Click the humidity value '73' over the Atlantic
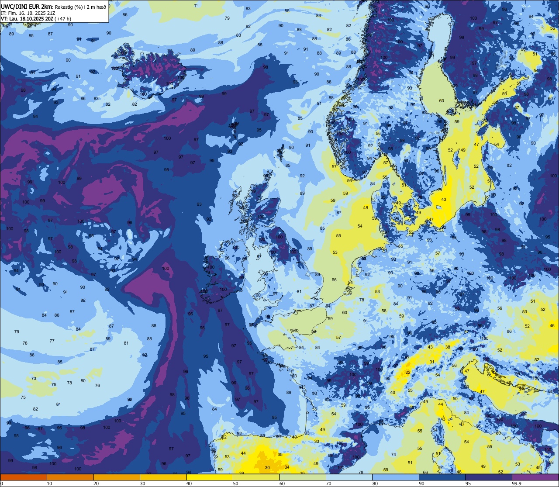559x487 pixels. pos(34,378)
